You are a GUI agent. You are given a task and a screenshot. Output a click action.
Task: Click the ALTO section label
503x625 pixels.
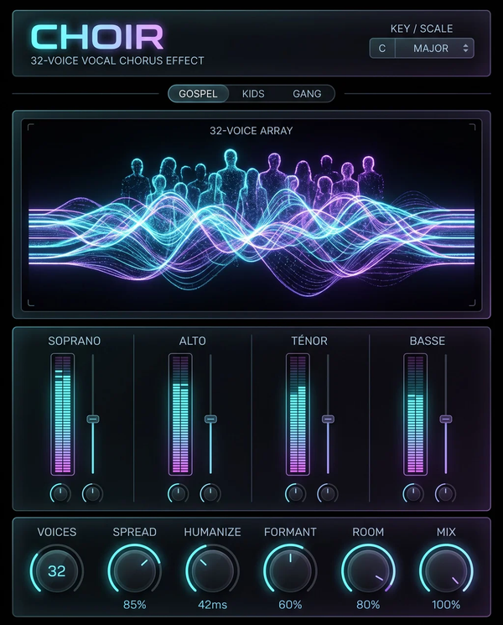(192, 341)
